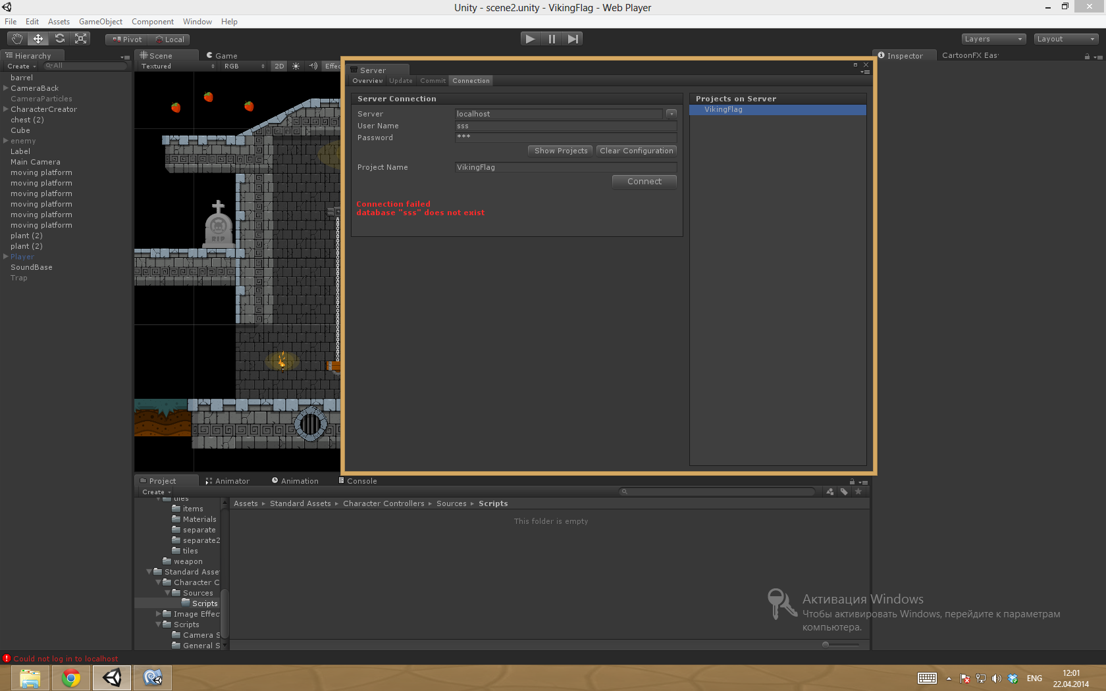
Task: Toggle Pivot/Center handle position
Action: click(x=127, y=39)
